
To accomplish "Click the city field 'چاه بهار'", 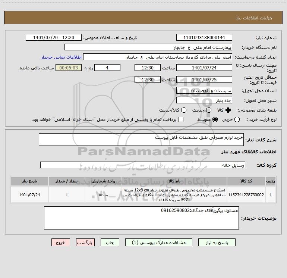I will (x=204, y=100).
